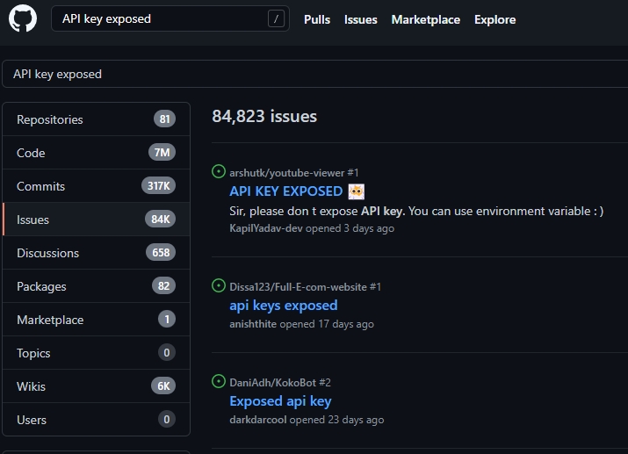This screenshot has width=628, height=454.
Task: Select Discussions in the sidebar
Action: point(48,253)
